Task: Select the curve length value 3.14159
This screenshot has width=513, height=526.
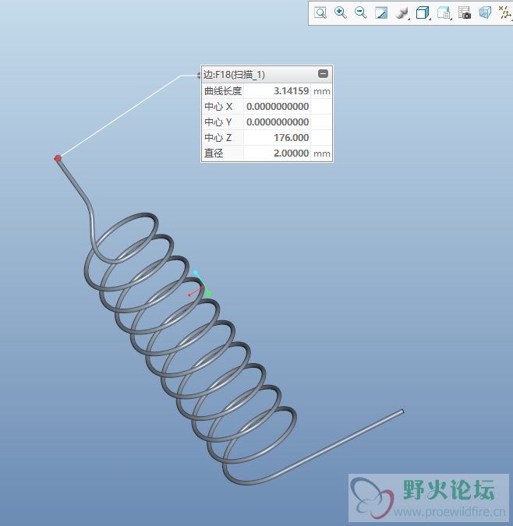Action: pos(291,91)
